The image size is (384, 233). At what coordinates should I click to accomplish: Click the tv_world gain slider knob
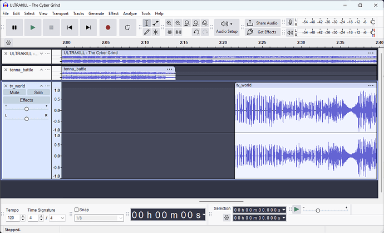27,109
